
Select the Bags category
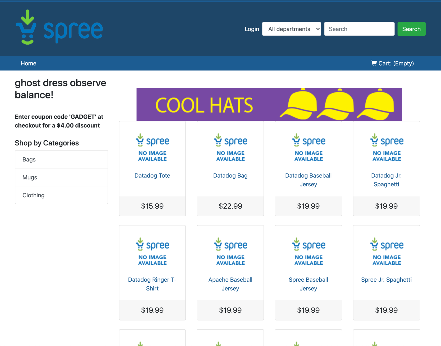pyautogui.click(x=61, y=159)
